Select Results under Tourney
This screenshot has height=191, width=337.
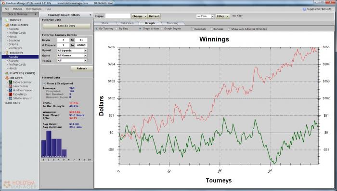[x=20, y=57]
